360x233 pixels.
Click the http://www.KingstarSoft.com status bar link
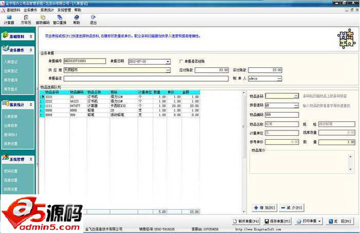[x=258, y=229]
